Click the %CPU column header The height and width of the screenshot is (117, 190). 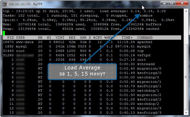(97, 38)
